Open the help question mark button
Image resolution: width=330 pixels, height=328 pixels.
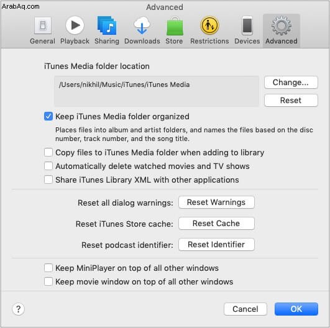(18, 309)
